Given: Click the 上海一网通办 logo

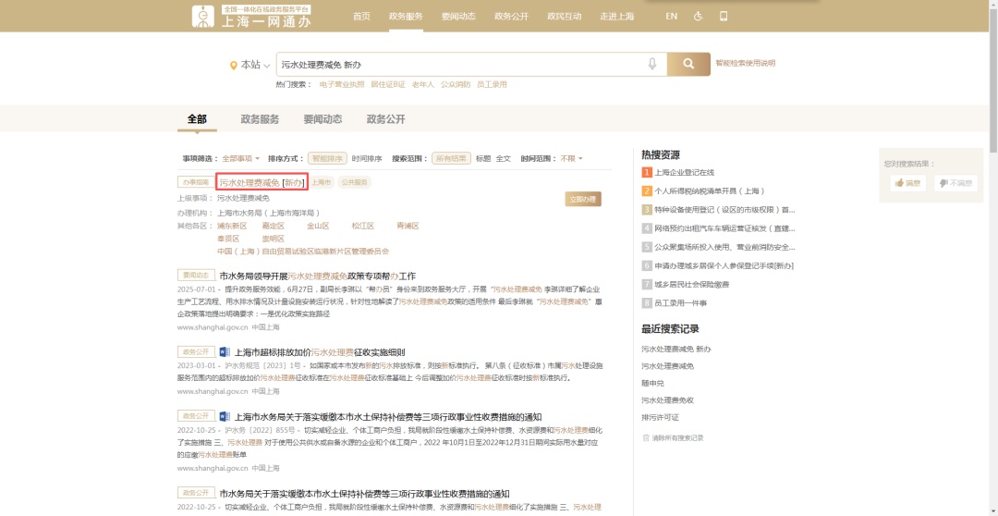Looking at the screenshot, I should 251,17.
